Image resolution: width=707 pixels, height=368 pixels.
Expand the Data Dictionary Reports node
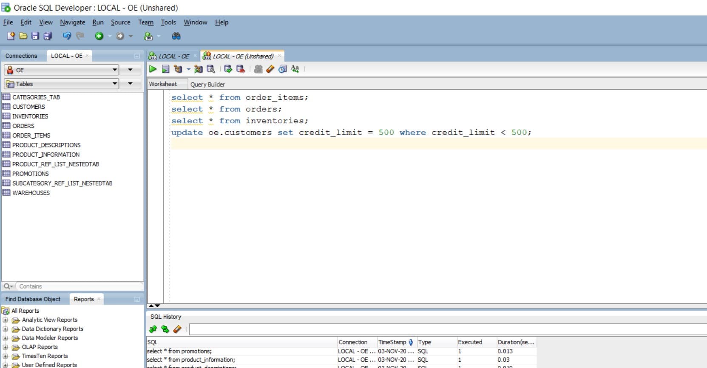click(x=5, y=329)
